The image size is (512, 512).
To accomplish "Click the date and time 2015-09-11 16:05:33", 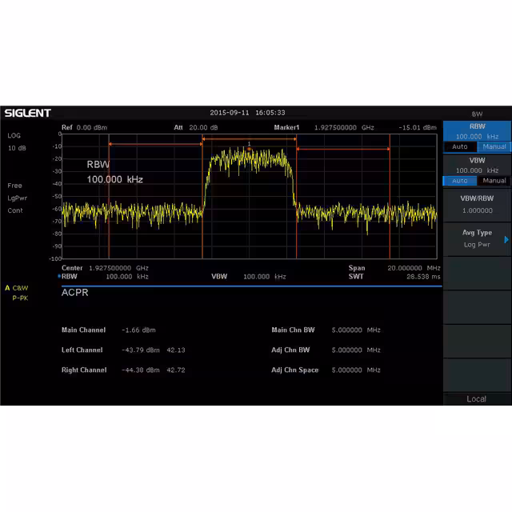I will click(x=247, y=113).
